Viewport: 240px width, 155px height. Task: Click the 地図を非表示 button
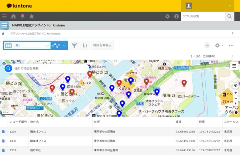coord(102,45)
